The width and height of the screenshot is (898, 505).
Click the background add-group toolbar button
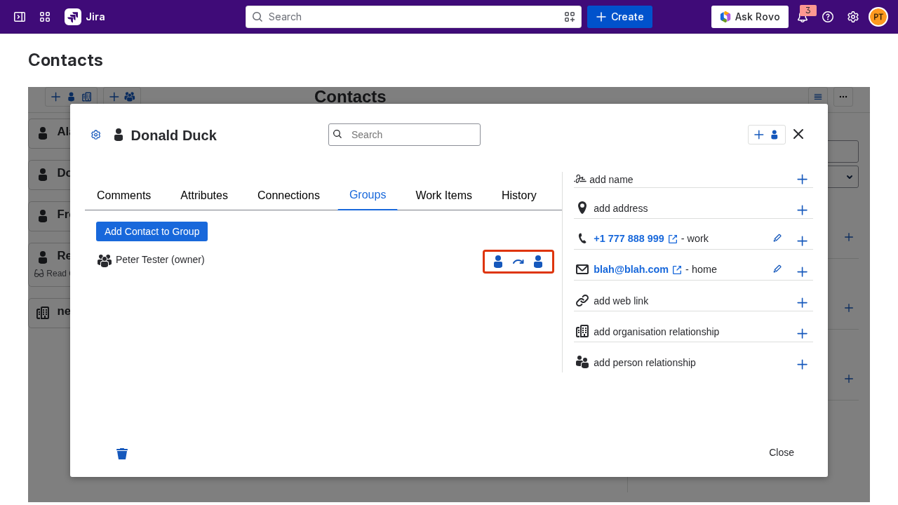point(122,97)
